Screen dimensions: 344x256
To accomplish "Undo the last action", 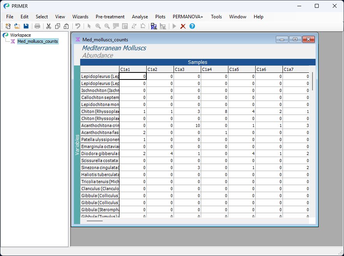I will tap(77, 26).
